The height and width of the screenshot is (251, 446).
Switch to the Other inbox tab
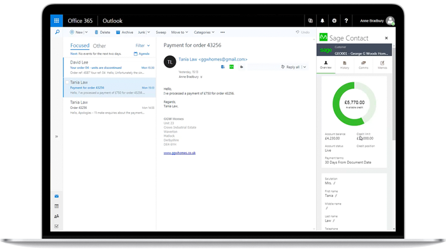[x=99, y=46]
